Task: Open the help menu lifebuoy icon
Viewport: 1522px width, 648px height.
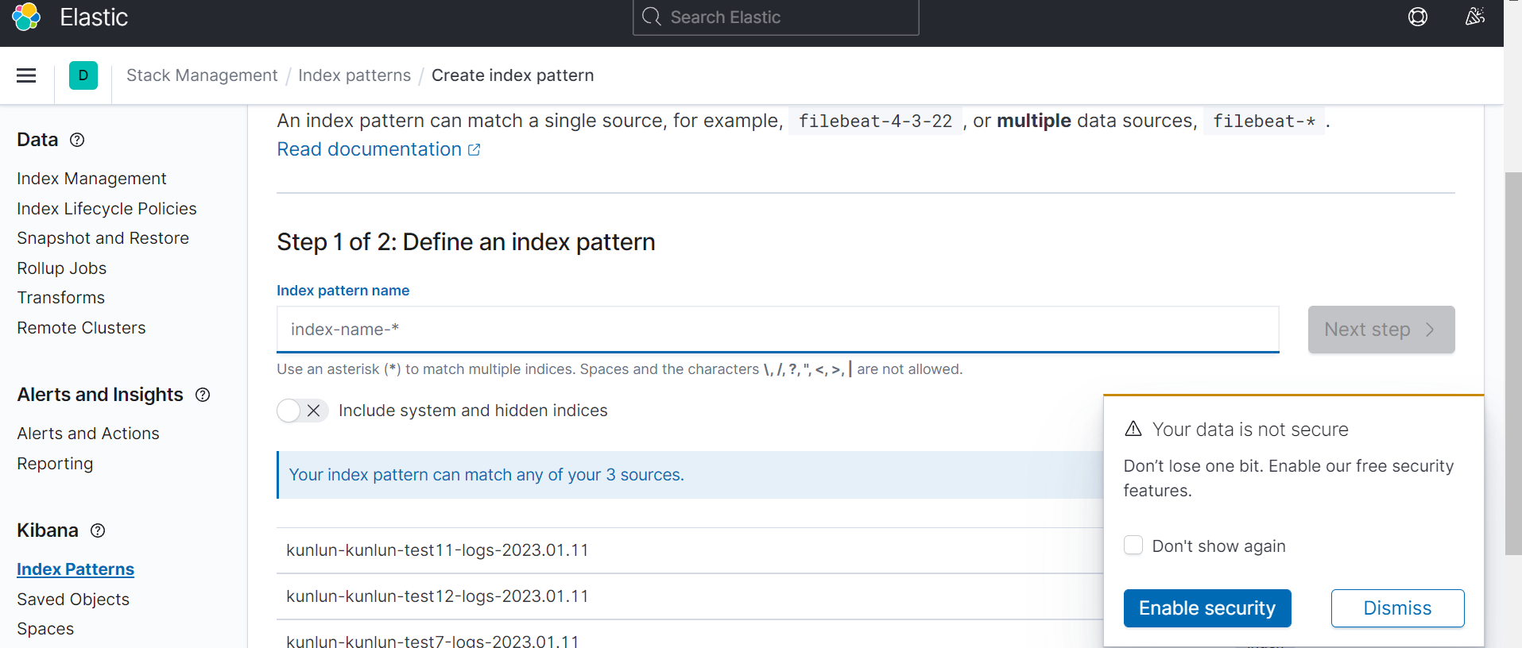Action: point(1418,17)
